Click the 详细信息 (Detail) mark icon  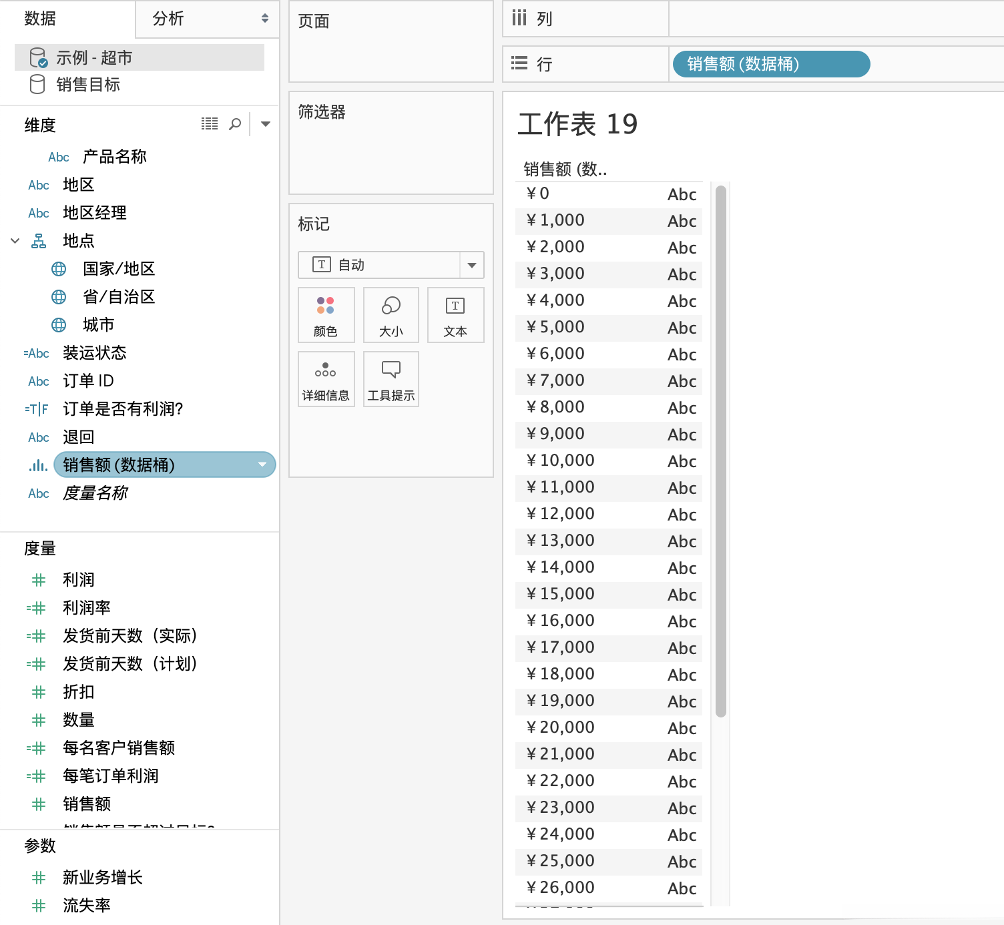326,378
